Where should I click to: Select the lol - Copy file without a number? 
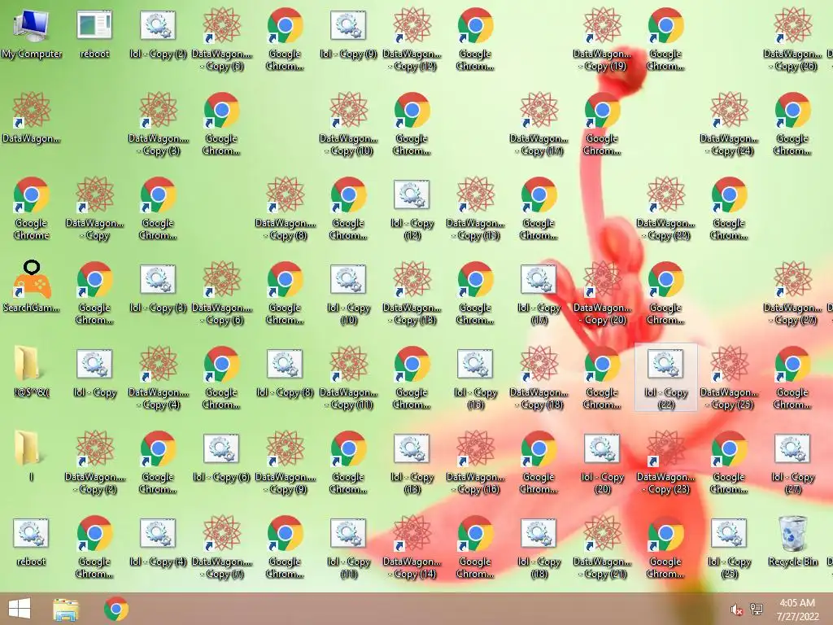(x=94, y=373)
